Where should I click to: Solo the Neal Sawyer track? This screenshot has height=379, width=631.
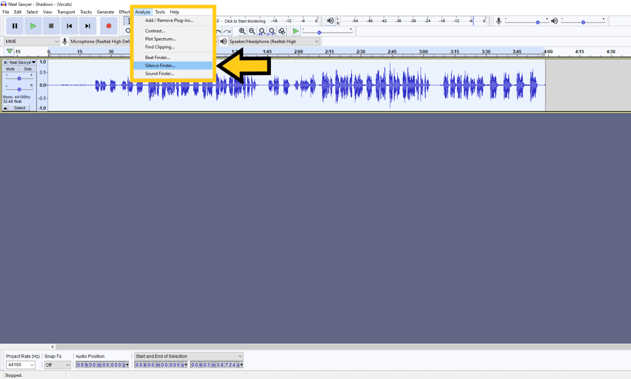(28, 69)
